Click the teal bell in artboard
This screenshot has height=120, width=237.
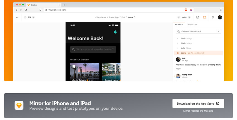click(x=115, y=32)
